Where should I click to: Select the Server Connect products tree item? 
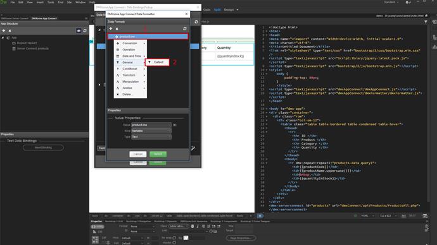pyautogui.click(x=30, y=49)
